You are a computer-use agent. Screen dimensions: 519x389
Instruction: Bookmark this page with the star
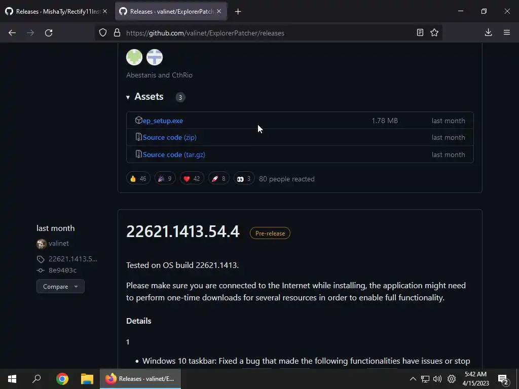[434, 33]
